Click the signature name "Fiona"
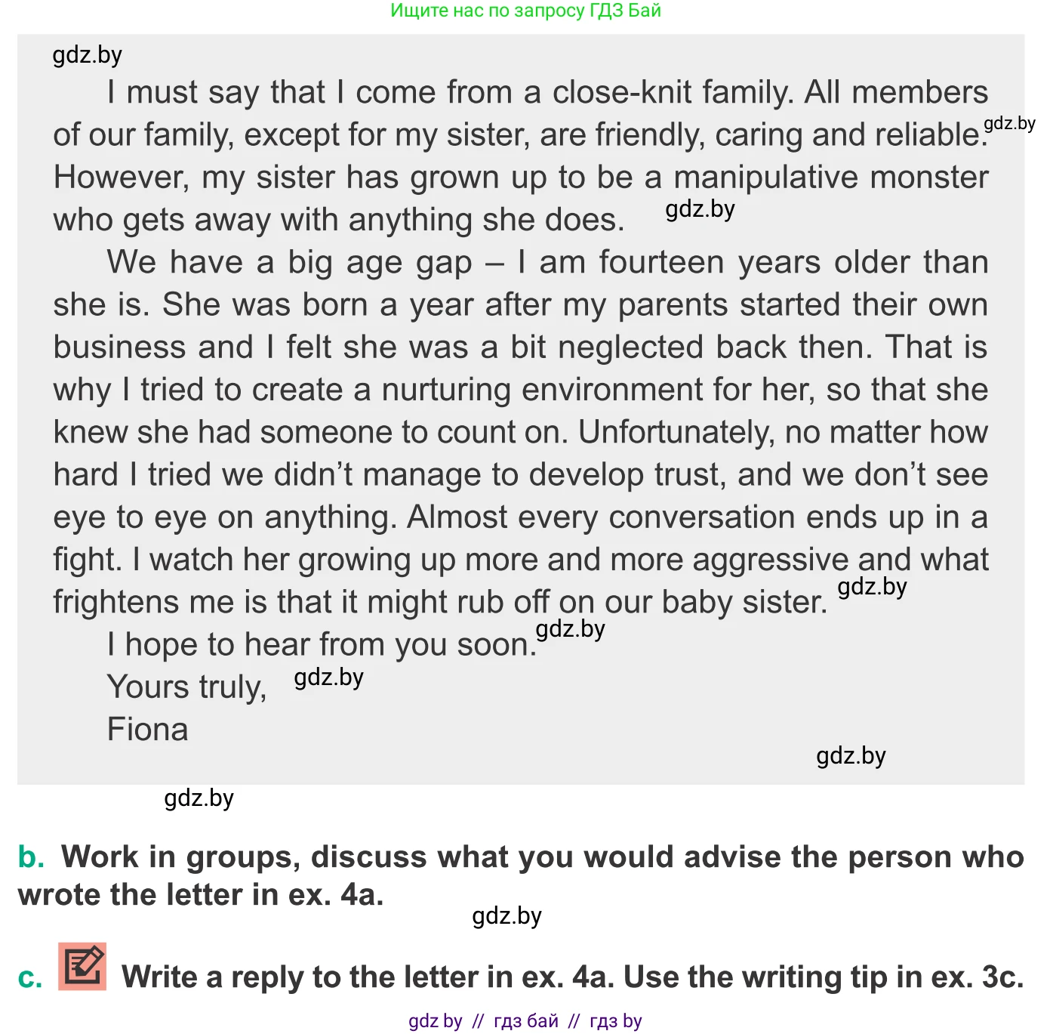 [x=148, y=730]
